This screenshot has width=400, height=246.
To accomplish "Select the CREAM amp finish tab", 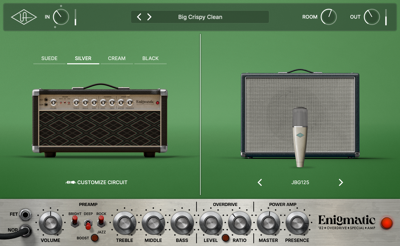I will click(x=117, y=59).
